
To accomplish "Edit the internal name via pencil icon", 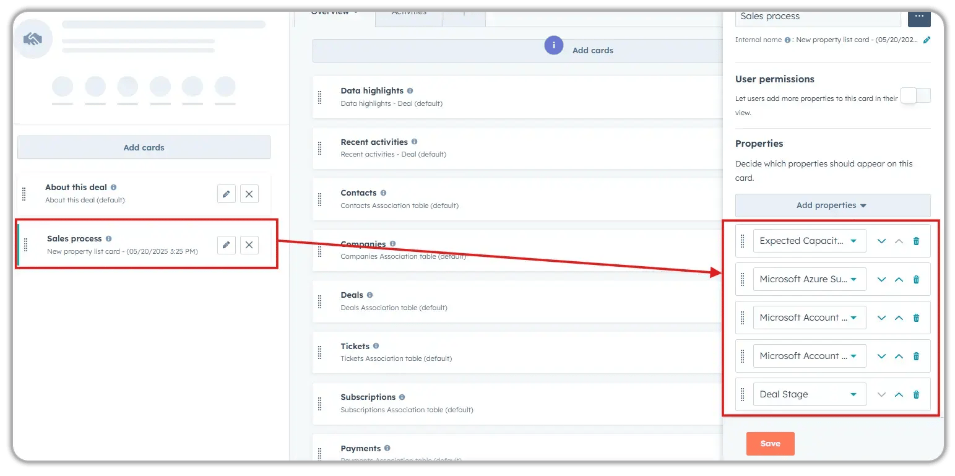I will [927, 40].
